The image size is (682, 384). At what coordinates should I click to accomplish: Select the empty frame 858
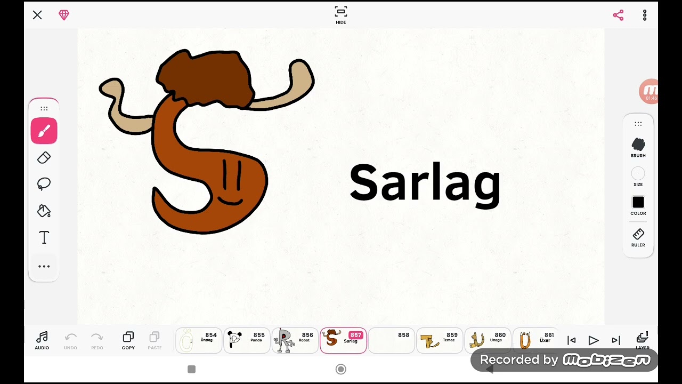coord(392,340)
